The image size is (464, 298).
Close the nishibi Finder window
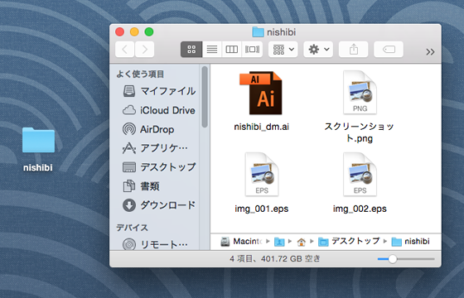coord(120,32)
